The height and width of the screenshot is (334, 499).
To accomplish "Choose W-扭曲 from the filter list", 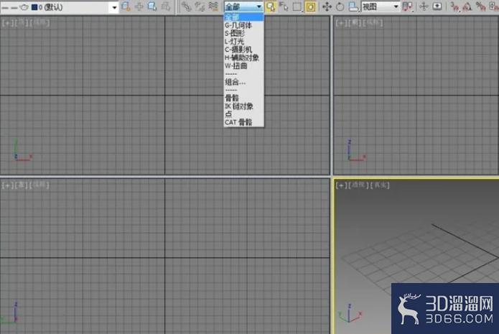I will (x=244, y=66).
